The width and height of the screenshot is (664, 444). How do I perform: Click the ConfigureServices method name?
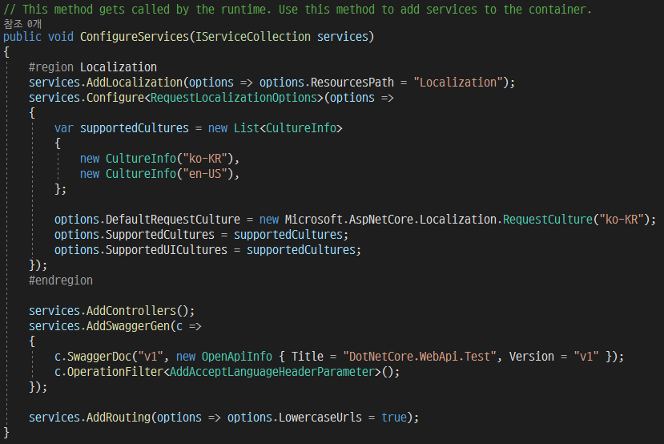(135, 37)
